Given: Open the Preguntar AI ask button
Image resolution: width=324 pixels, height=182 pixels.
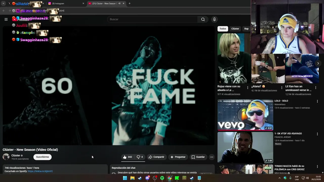Looking at the screenshot, I should 178,157.
